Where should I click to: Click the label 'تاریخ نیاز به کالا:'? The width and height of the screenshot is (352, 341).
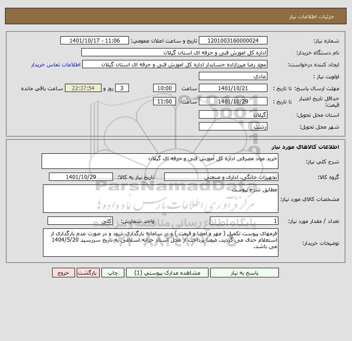(136, 177)
